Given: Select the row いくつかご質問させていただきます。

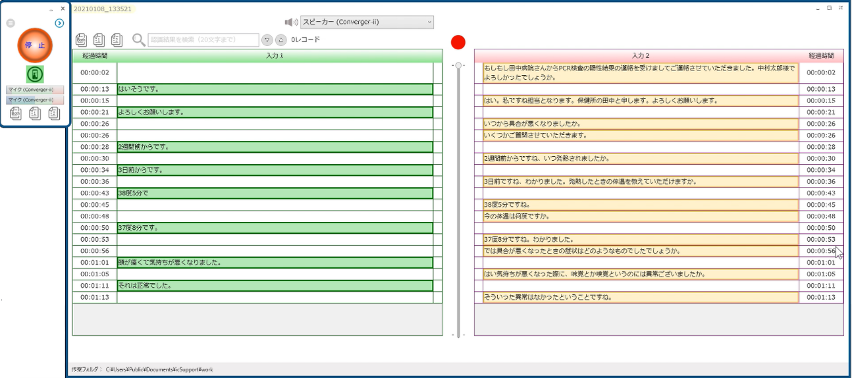Looking at the screenshot, I should [641, 135].
